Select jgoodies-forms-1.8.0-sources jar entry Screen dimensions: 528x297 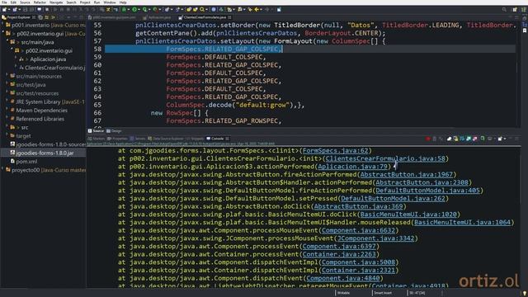51,144
